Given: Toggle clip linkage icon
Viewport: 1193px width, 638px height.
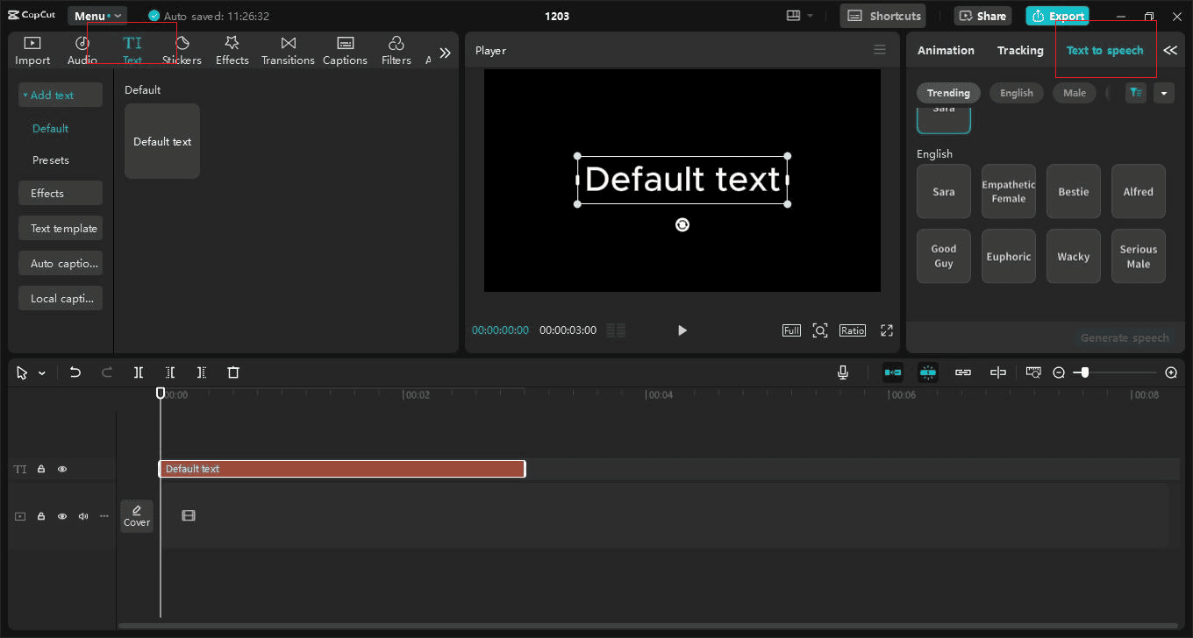Looking at the screenshot, I should pos(963,372).
